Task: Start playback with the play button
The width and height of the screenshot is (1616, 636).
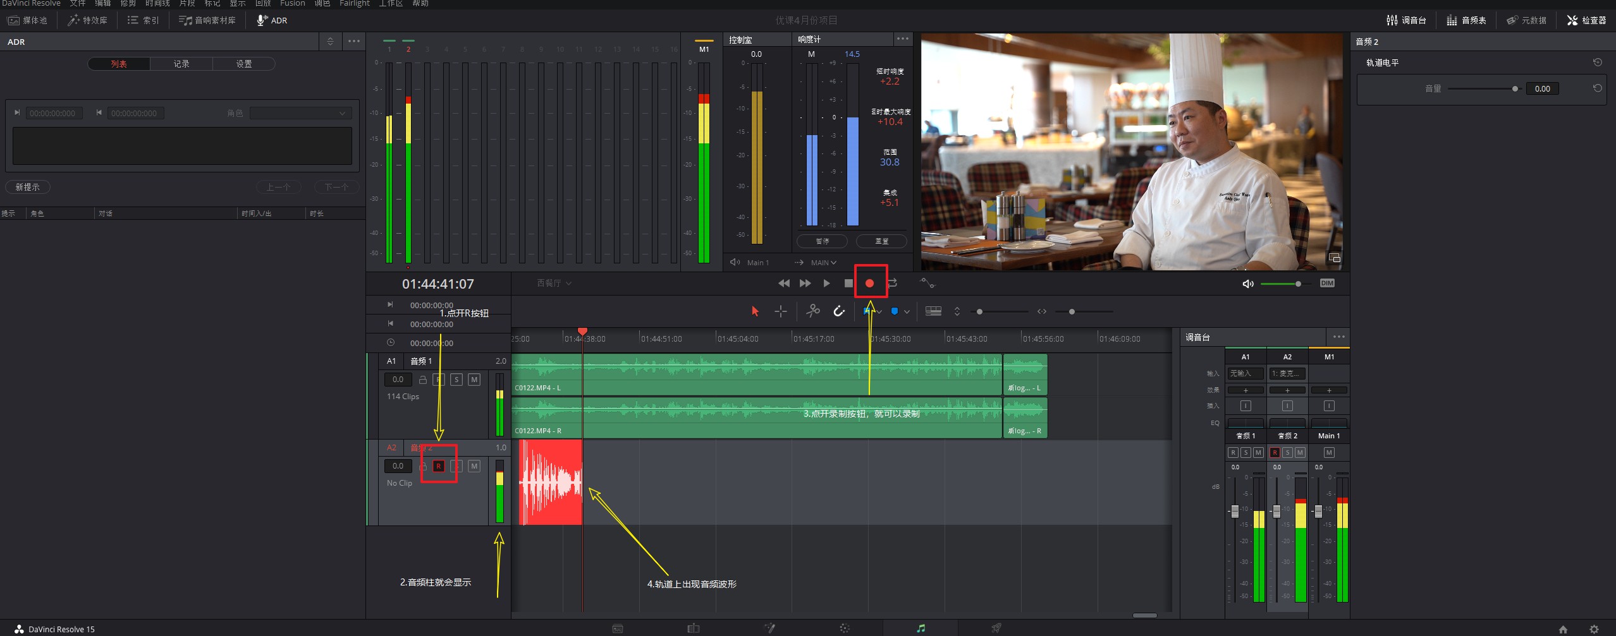Action: pyautogui.click(x=826, y=284)
